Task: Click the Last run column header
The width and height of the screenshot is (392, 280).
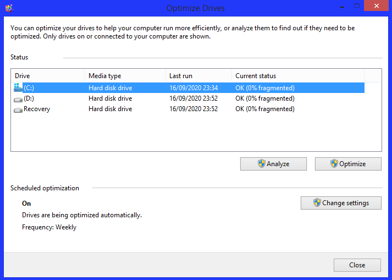Action: click(198, 75)
